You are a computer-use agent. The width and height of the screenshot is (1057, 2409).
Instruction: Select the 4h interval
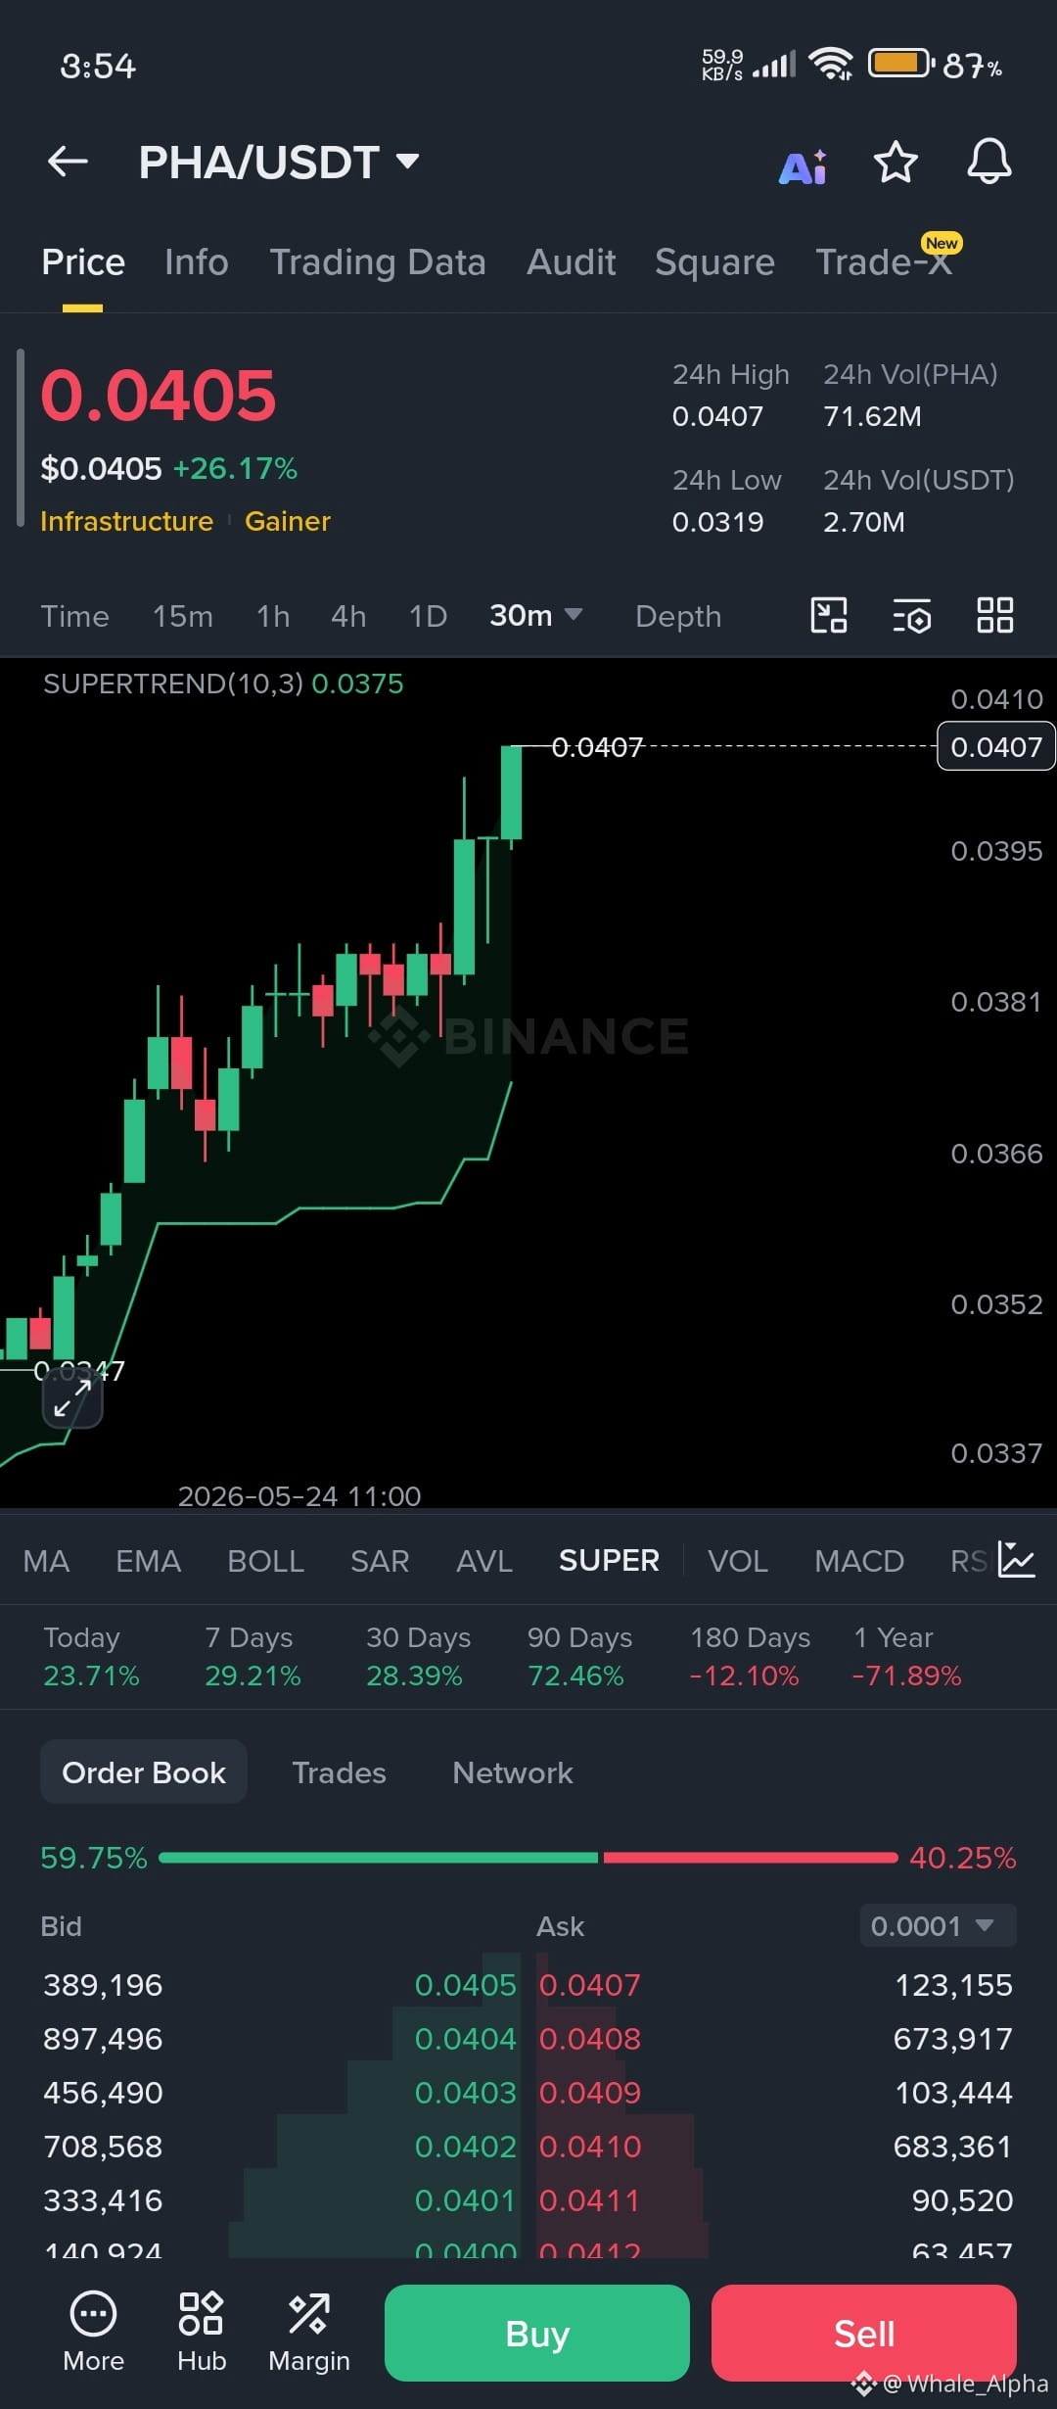348,616
